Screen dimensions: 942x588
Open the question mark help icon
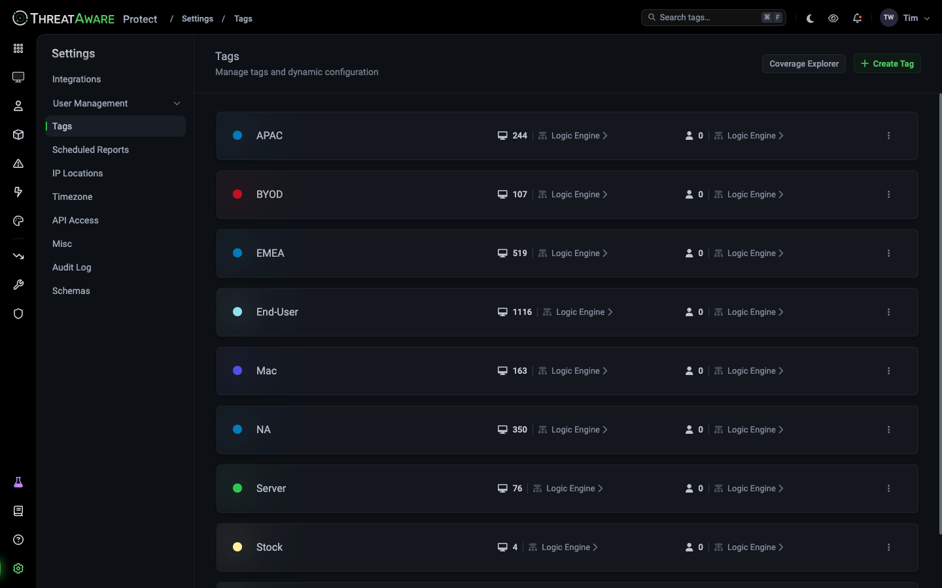click(x=18, y=540)
